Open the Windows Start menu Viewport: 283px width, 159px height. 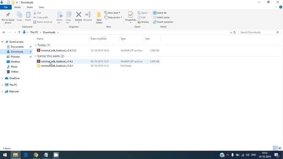[5, 155]
